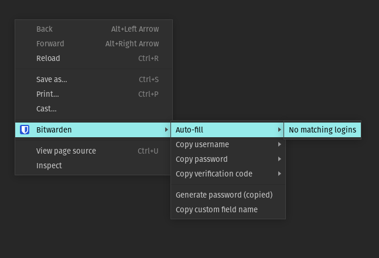Select Reload from the context menu
The height and width of the screenshot is (258, 379).
pyautogui.click(x=94, y=58)
